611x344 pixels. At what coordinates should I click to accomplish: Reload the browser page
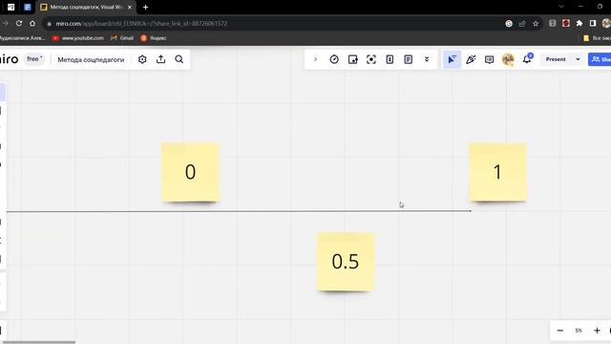(x=19, y=23)
